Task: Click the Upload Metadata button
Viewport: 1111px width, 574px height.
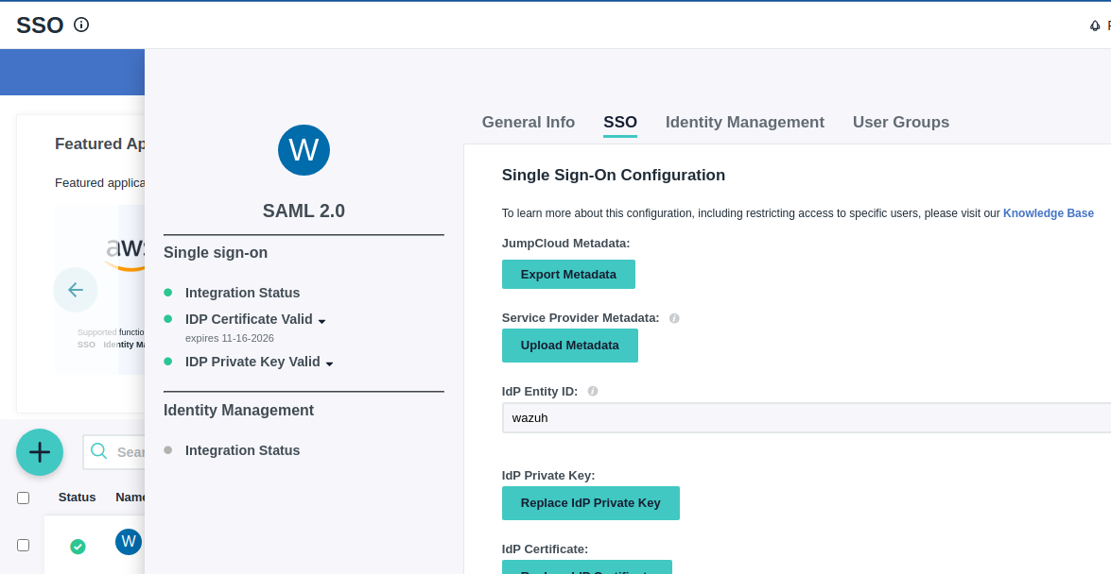Action: (x=569, y=346)
